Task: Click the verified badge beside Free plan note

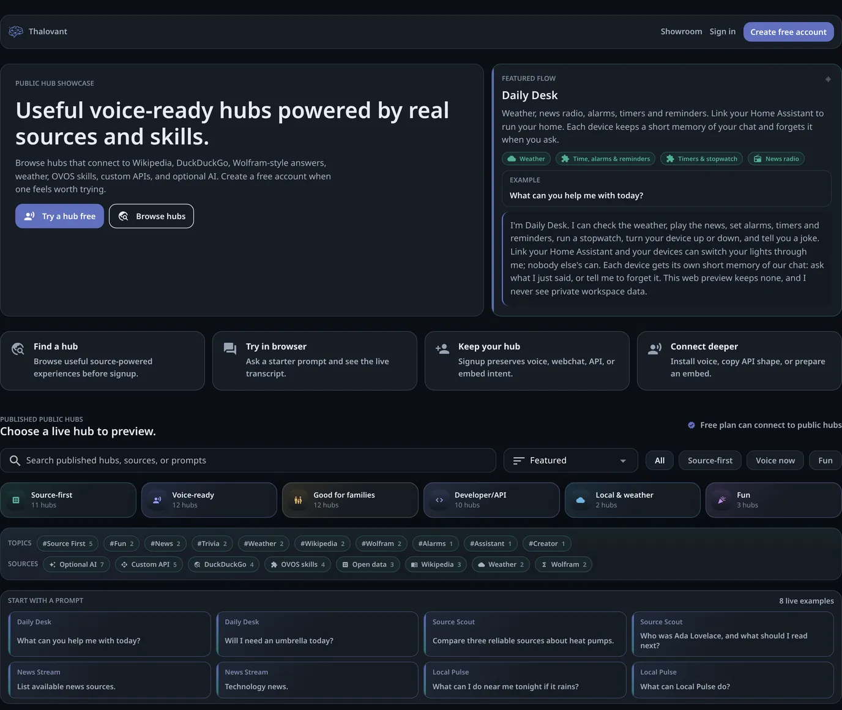Action: [691, 425]
